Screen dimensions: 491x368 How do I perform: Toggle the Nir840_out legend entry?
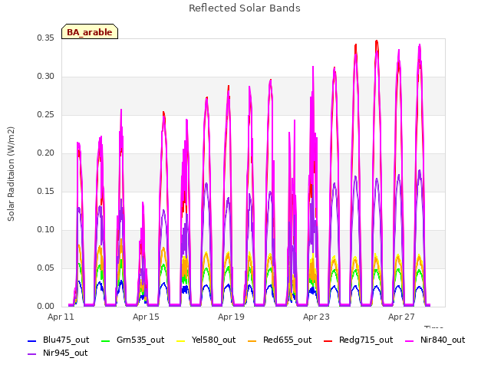pos(435,340)
